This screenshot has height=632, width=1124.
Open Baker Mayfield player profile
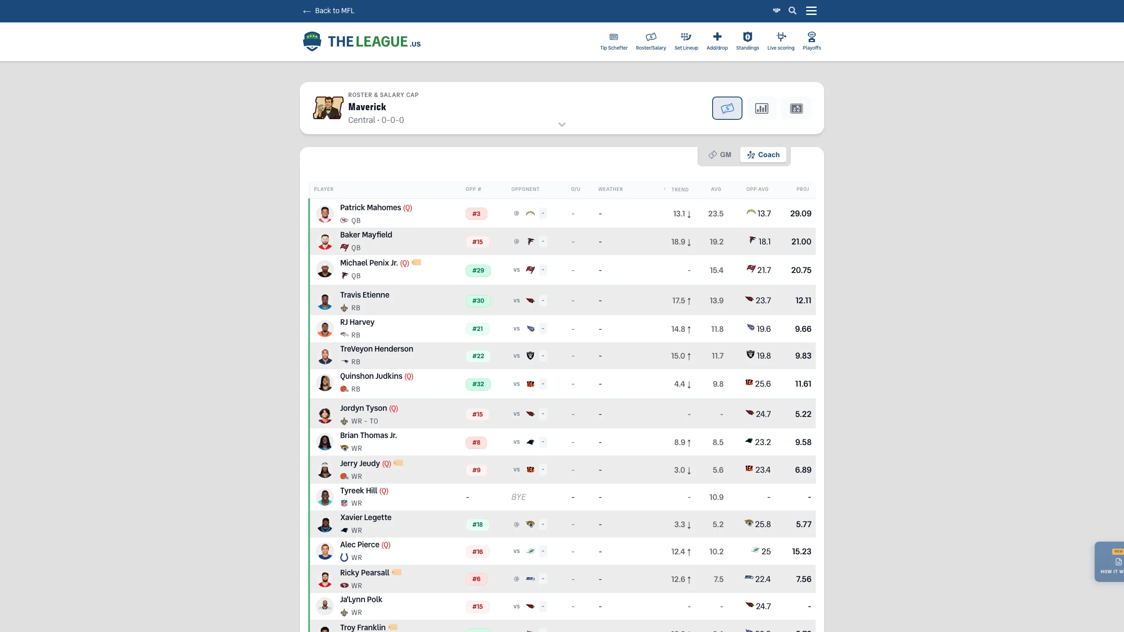366,235
